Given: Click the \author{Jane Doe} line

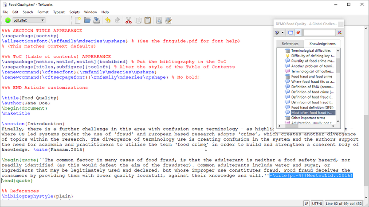Looking at the screenshot, I should point(26,103).
